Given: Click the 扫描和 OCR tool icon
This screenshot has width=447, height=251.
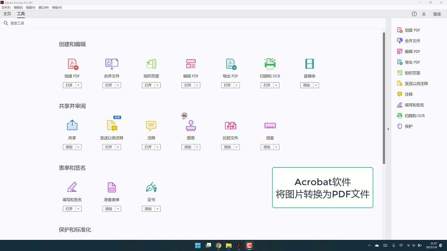Looking at the screenshot, I should point(270,64).
